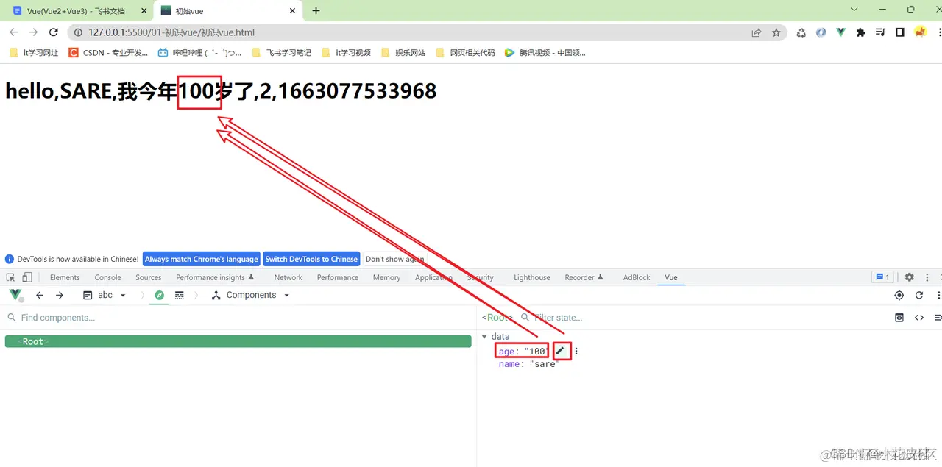Switch to the Console tab
Viewport: 942px width, 467px height.
pos(107,277)
